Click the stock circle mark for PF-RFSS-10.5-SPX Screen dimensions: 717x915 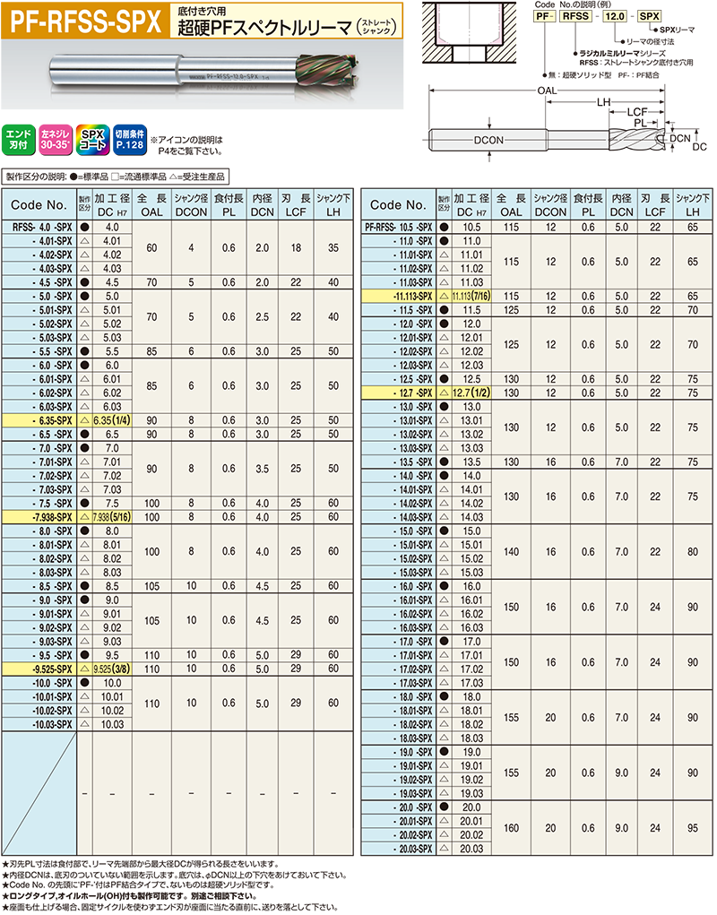443,228
